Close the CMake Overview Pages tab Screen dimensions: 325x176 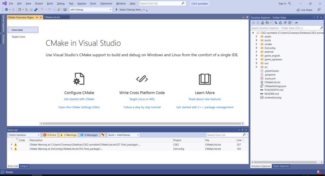41,17
